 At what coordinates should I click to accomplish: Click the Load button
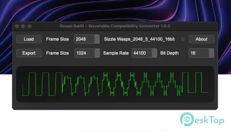pos(29,39)
